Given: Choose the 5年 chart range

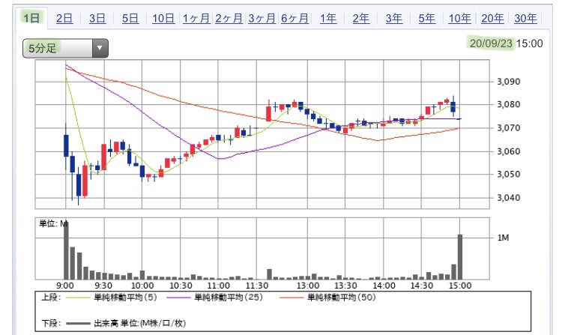Looking at the screenshot, I should click(427, 18).
